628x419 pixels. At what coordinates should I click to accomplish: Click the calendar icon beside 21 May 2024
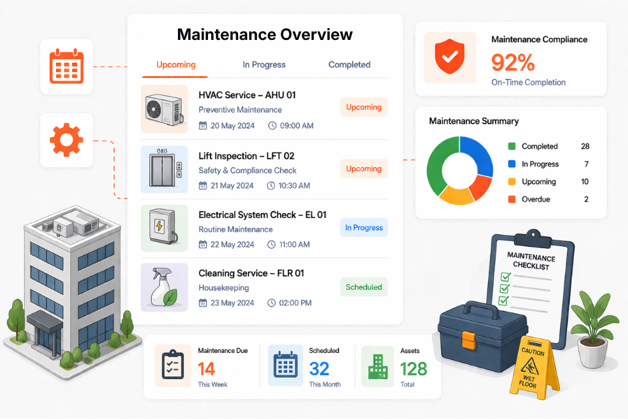tap(203, 186)
